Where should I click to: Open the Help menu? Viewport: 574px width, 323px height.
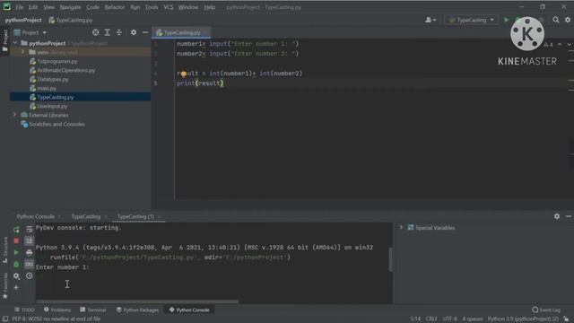[x=209, y=7]
